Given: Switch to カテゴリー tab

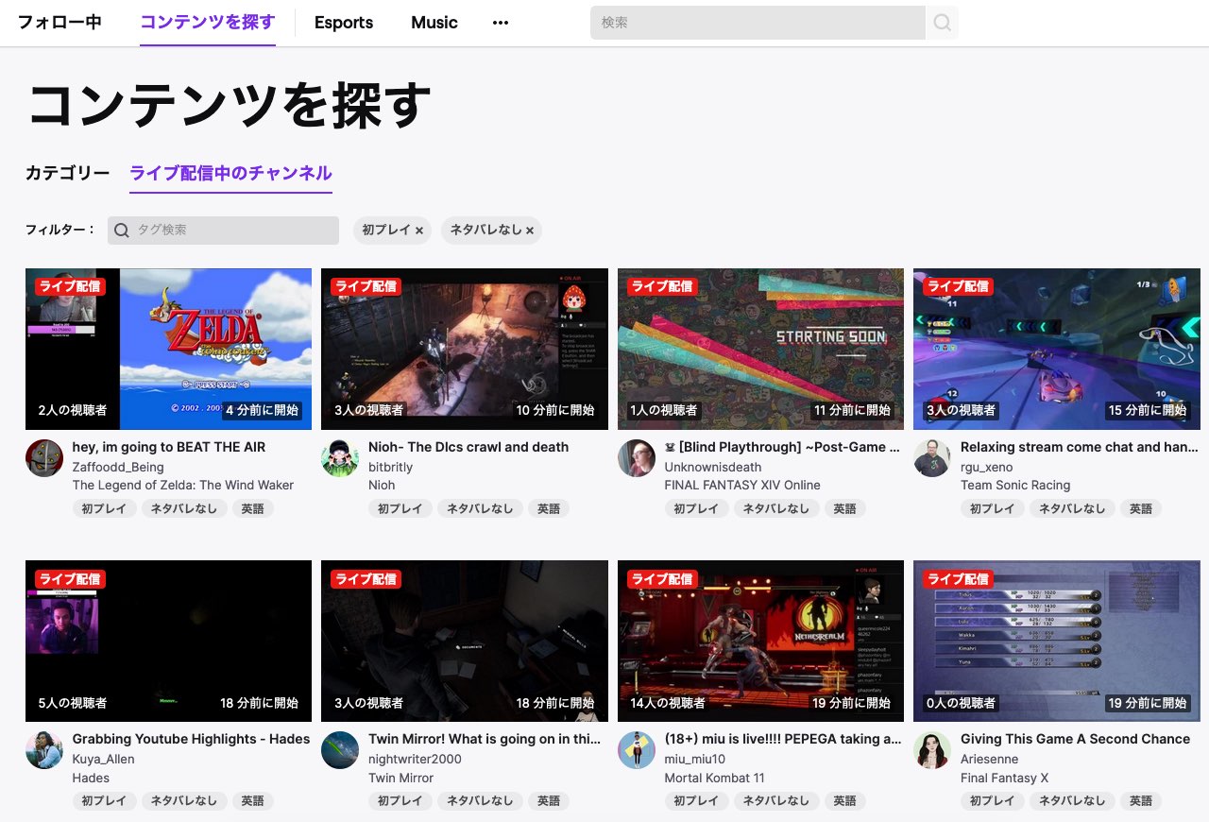Looking at the screenshot, I should click(x=68, y=173).
